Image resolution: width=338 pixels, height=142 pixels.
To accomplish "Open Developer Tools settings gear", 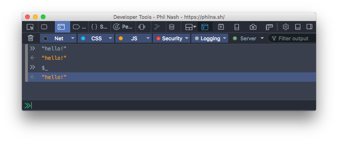I will pyautogui.click(x=285, y=27).
